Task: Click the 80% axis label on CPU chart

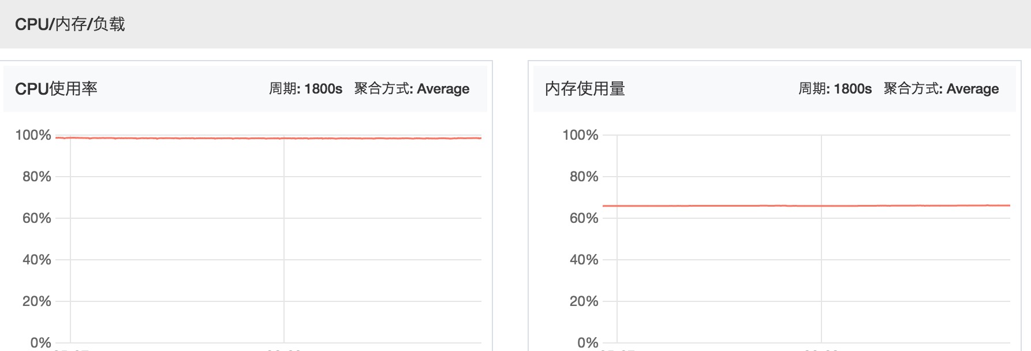Action: (x=36, y=177)
